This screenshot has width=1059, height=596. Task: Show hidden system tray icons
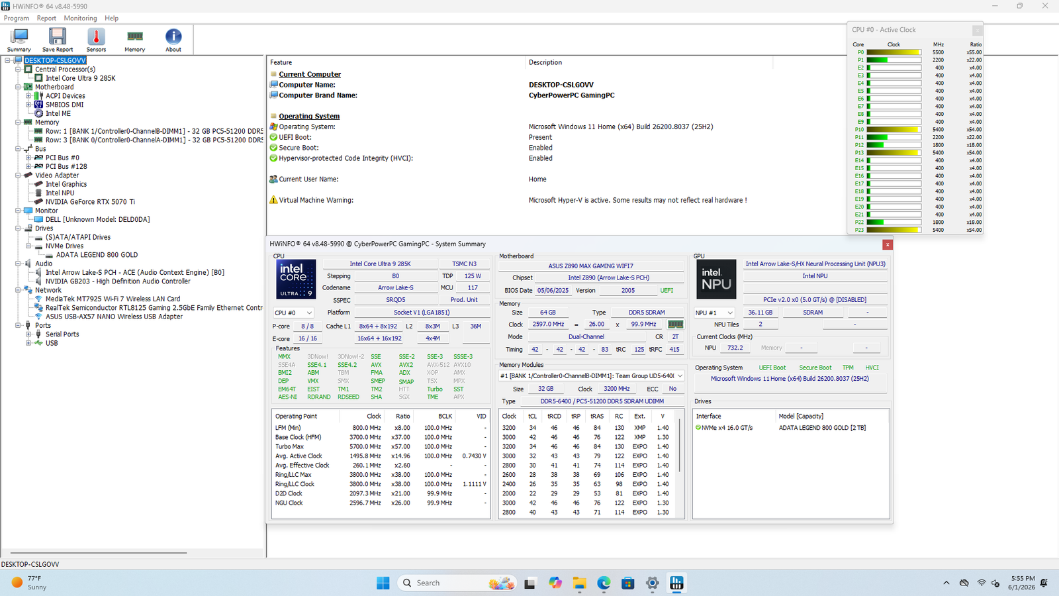click(946, 583)
